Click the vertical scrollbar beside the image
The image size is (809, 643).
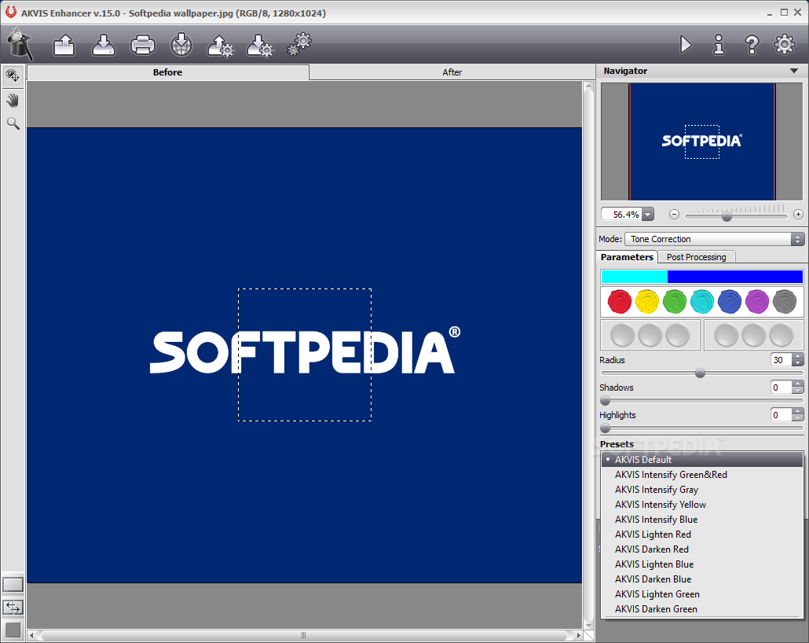(589, 355)
